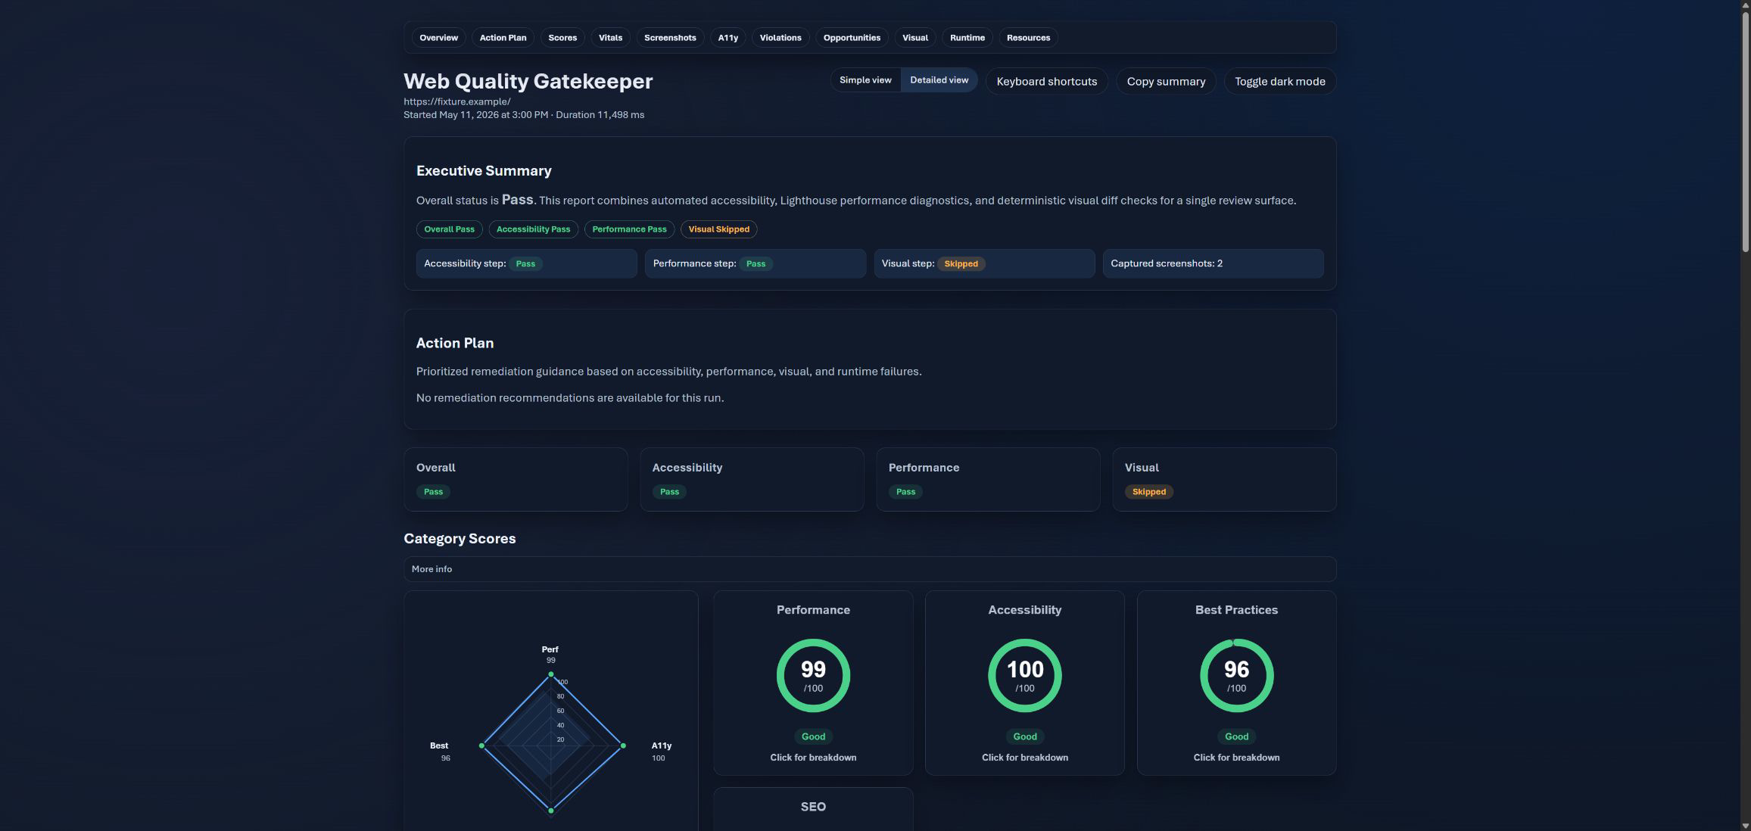The height and width of the screenshot is (831, 1751).
Task: Click the Overall Pass chip
Action: (x=449, y=229)
